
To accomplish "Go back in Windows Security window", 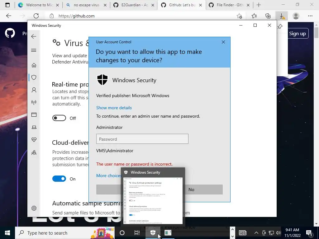I will click(x=34, y=36).
